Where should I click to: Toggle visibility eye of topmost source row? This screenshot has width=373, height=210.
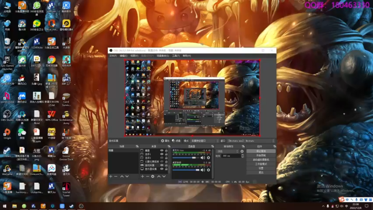pos(162,150)
